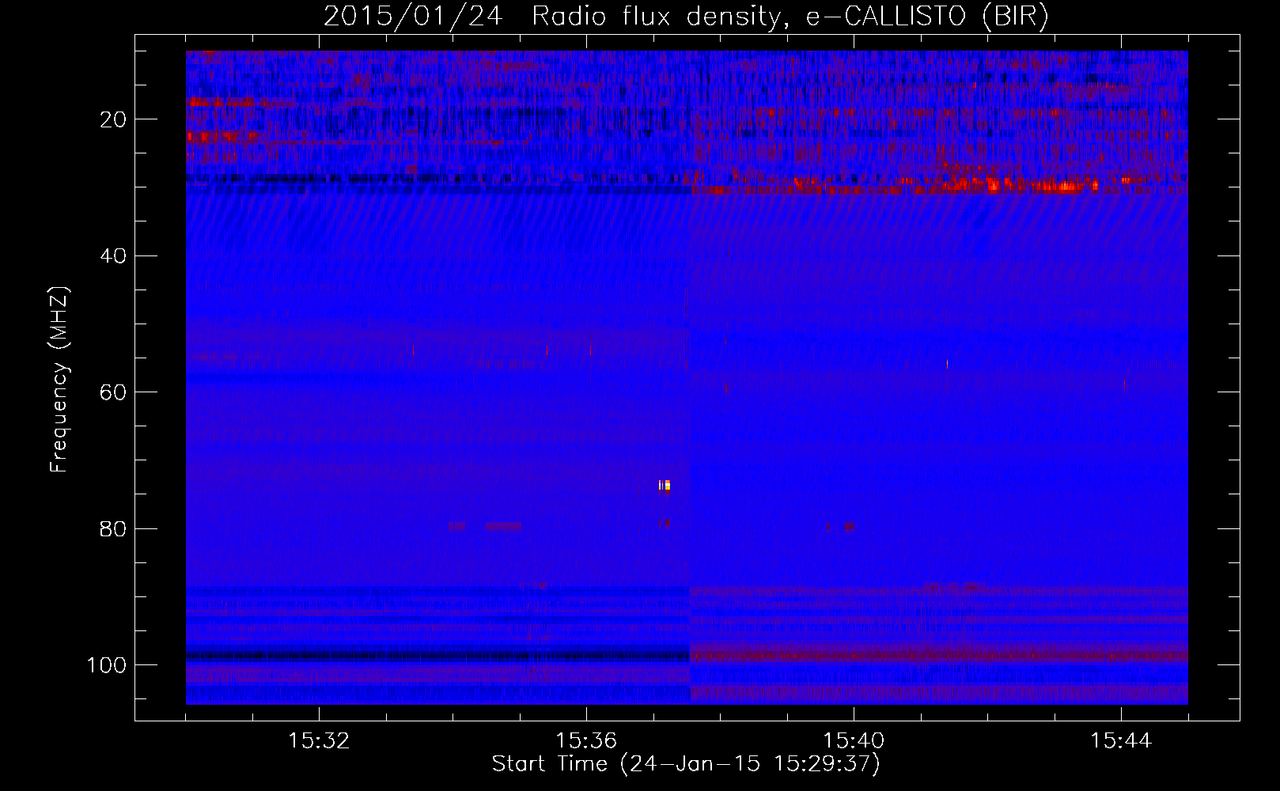Click the 40 frequency tick label
The image size is (1280, 791).
point(113,255)
